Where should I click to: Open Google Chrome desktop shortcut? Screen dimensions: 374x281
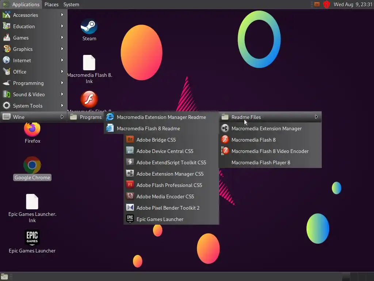(32, 165)
